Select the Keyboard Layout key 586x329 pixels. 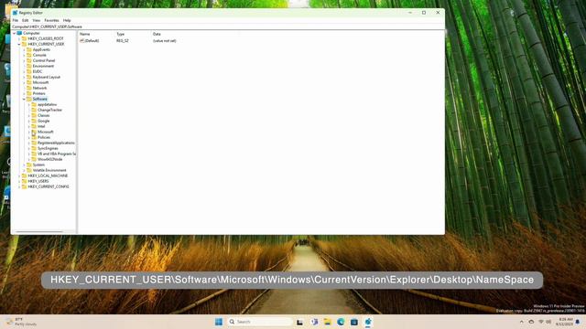[x=47, y=77]
